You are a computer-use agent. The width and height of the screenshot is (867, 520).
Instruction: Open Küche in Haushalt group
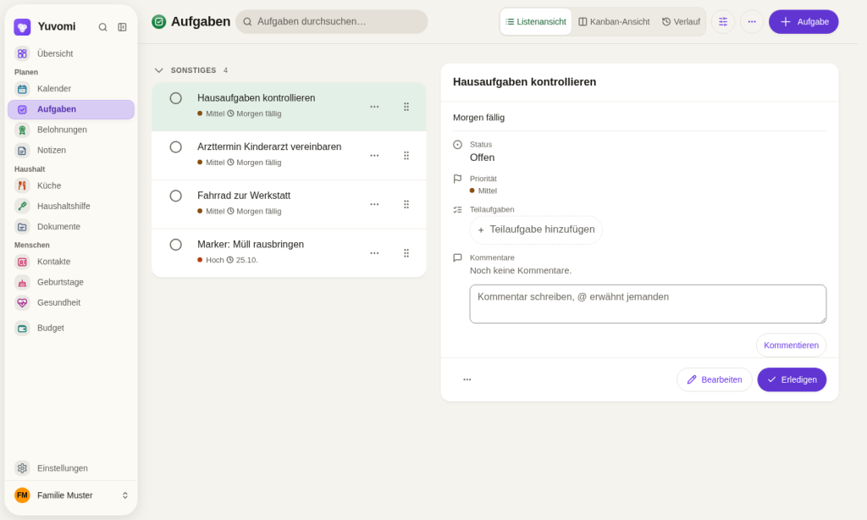71,185
